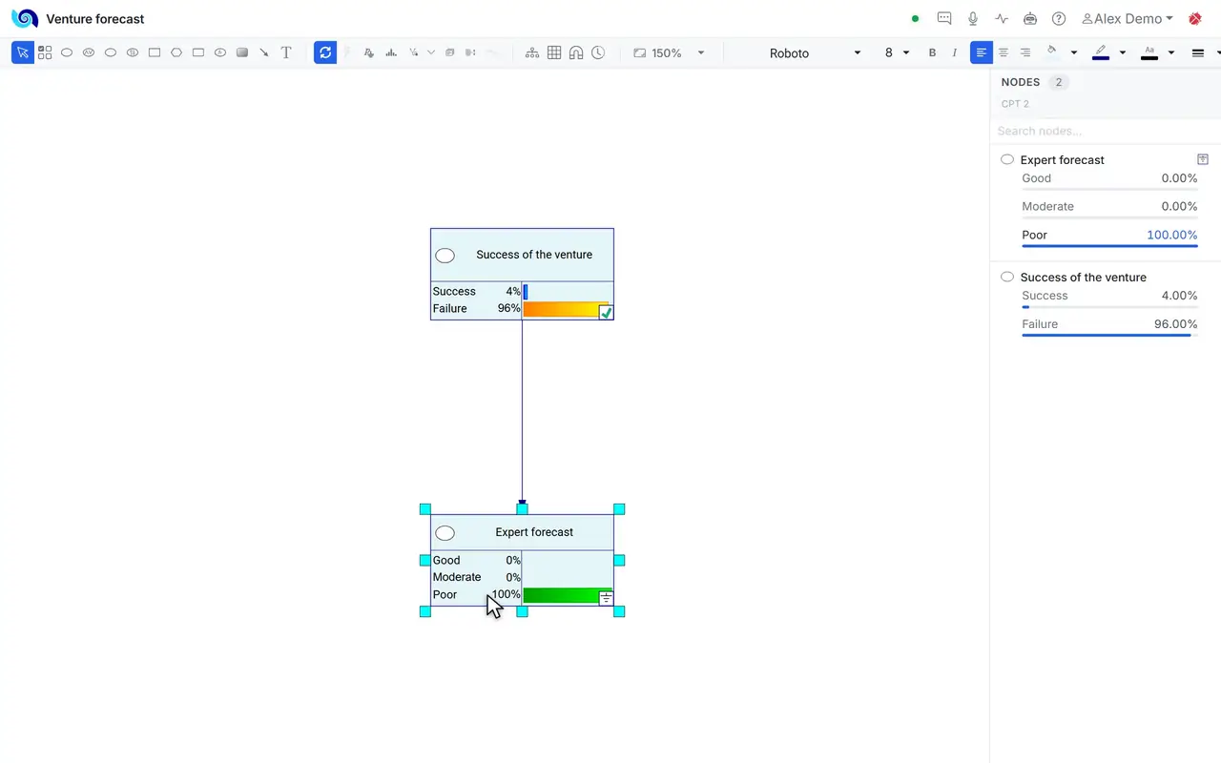Click the Moderate state row on canvas node
This screenshot has height=763, width=1221.
[x=476, y=577]
